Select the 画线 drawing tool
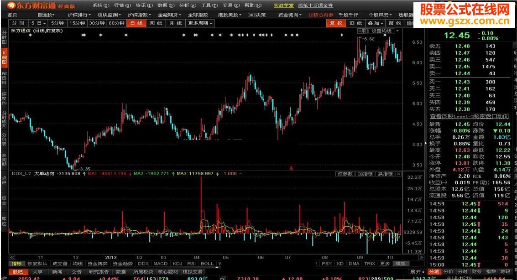 point(355,23)
